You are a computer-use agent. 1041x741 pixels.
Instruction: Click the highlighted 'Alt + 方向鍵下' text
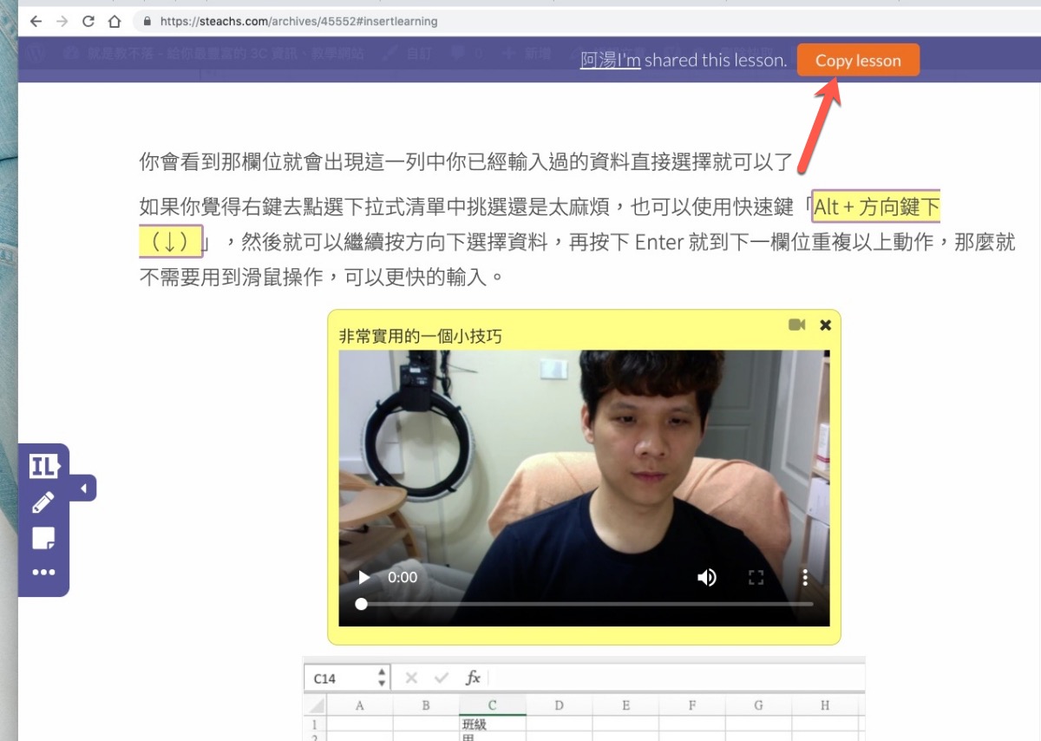pos(876,207)
